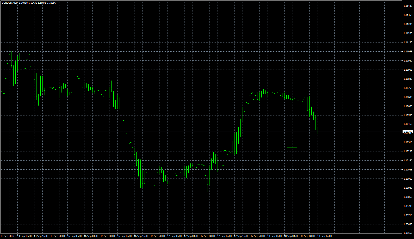Click the 18 Sep 00:00 time label
The height and width of the screenshot is (239, 414).
click(x=275, y=236)
